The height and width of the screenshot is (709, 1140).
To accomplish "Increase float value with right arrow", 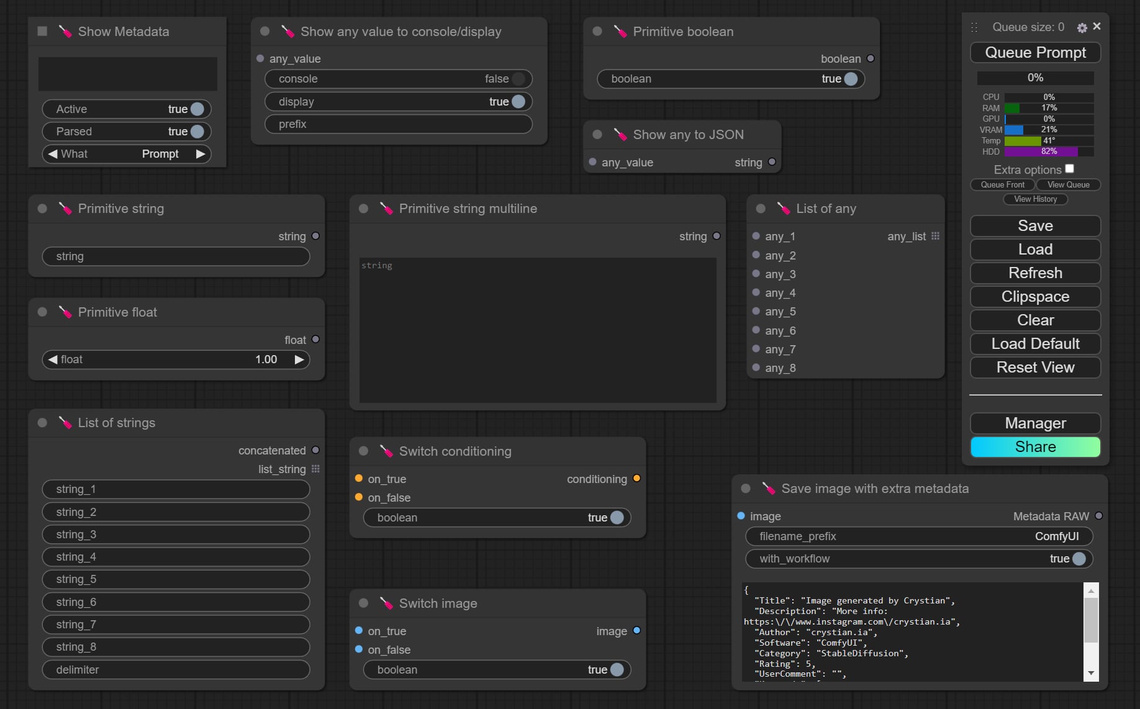I will coord(299,359).
